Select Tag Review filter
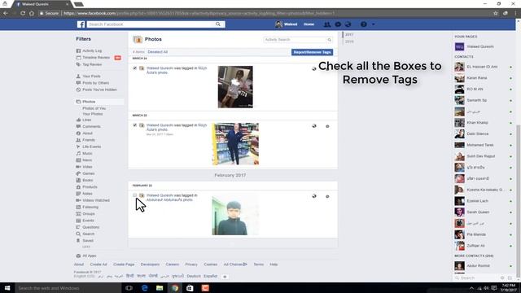Viewport: 521px width, 293px height. click(92, 64)
